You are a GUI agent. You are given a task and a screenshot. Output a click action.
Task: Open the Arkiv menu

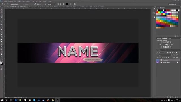click(x=5, y=1)
